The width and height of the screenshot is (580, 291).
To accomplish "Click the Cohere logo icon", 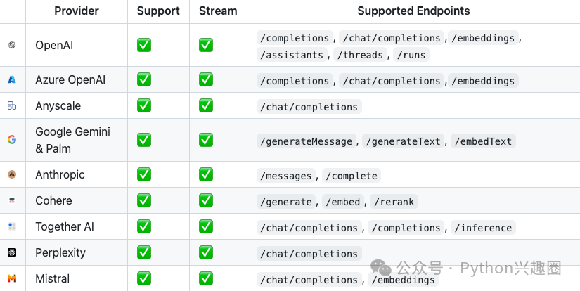I will pos(12,200).
